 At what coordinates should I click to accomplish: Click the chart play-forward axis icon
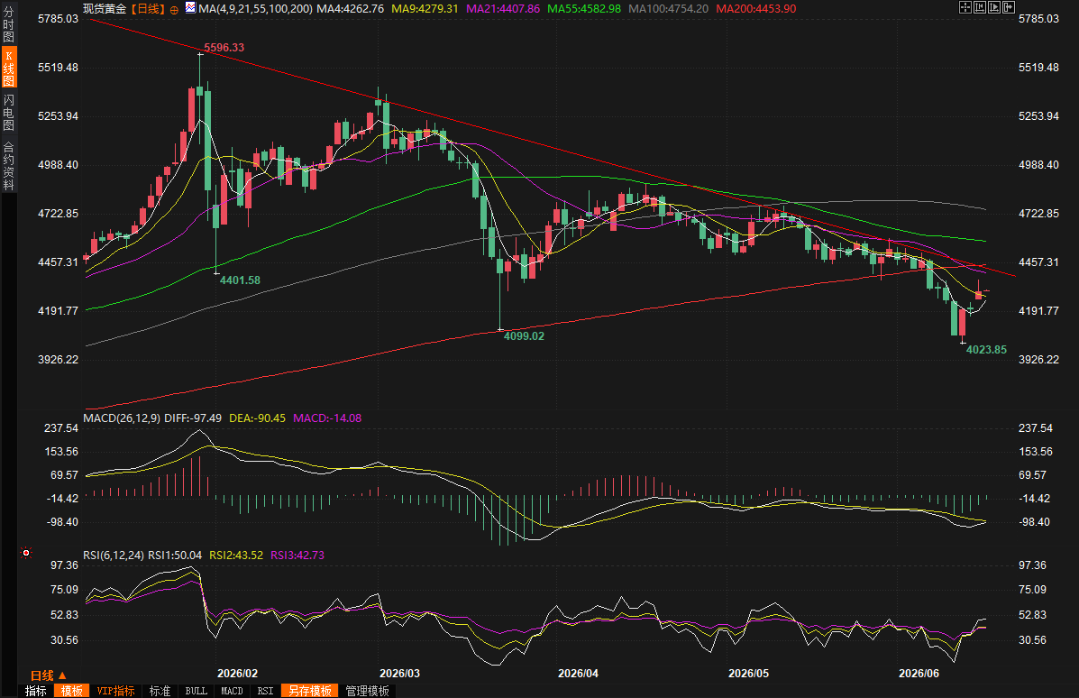coord(993,7)
